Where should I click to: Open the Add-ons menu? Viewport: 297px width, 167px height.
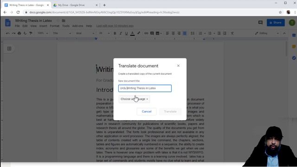click(x=77, y=26)
